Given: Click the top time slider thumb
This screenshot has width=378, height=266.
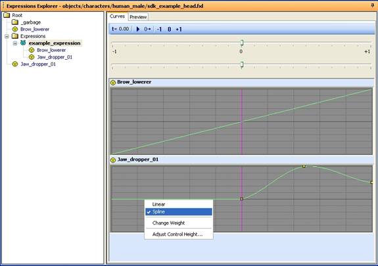Looking at the screenshot, I should point(242,43).
